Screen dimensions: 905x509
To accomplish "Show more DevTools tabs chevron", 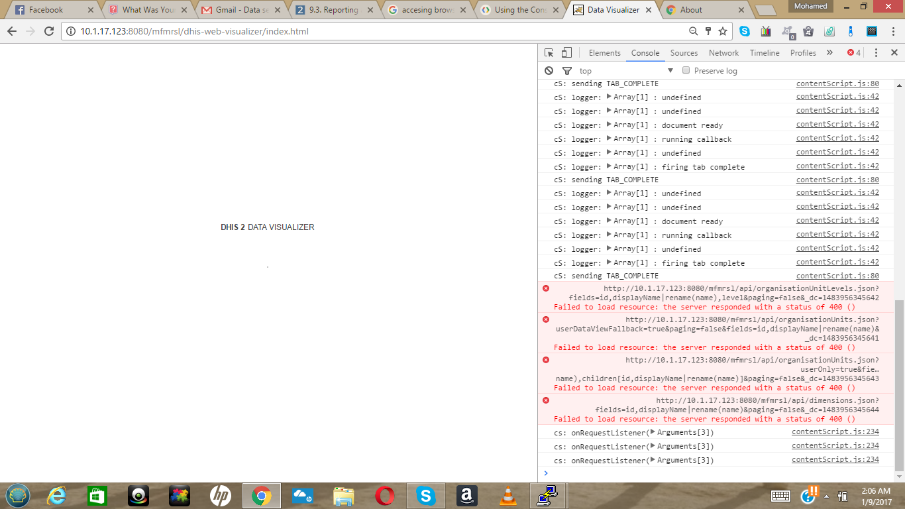I will 829,53.
